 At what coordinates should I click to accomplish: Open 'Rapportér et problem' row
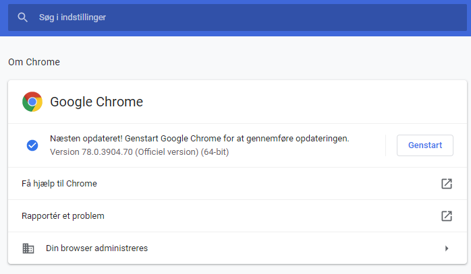click(238, 216)
